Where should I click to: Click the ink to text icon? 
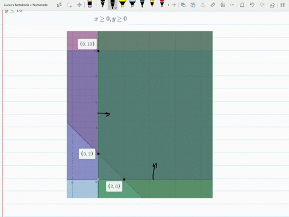click(x=203, y=5)
